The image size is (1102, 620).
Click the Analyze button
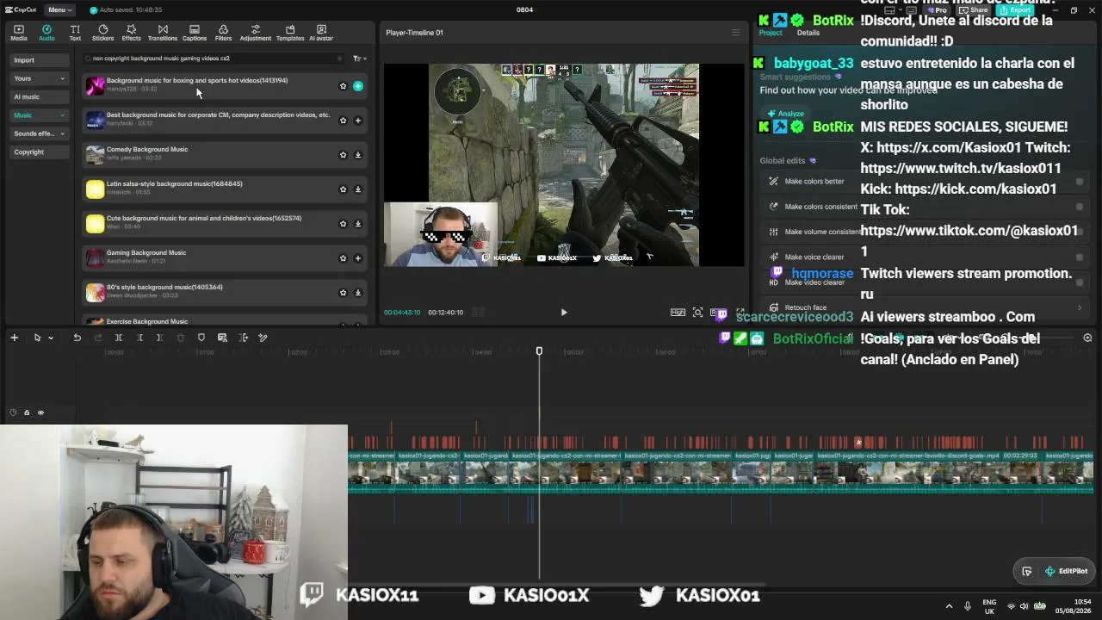coord(785,114)
